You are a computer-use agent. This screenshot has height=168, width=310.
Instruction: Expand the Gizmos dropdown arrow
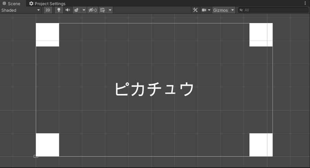click(x=233, y=10)
